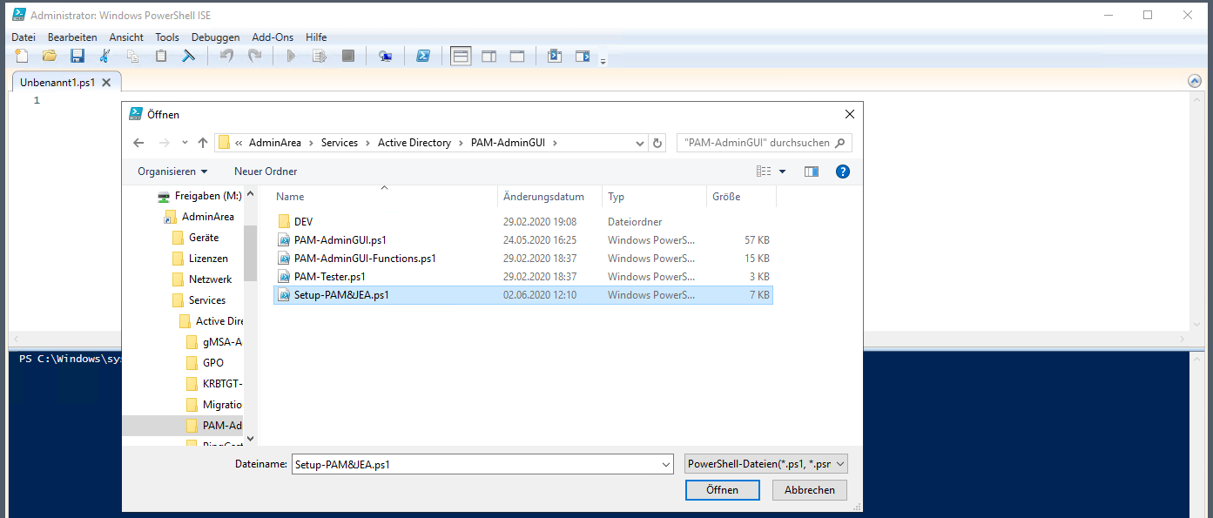This screenshot has height=518, width=1213.
Task: Click the run script play icon
Action: (291, 57)
